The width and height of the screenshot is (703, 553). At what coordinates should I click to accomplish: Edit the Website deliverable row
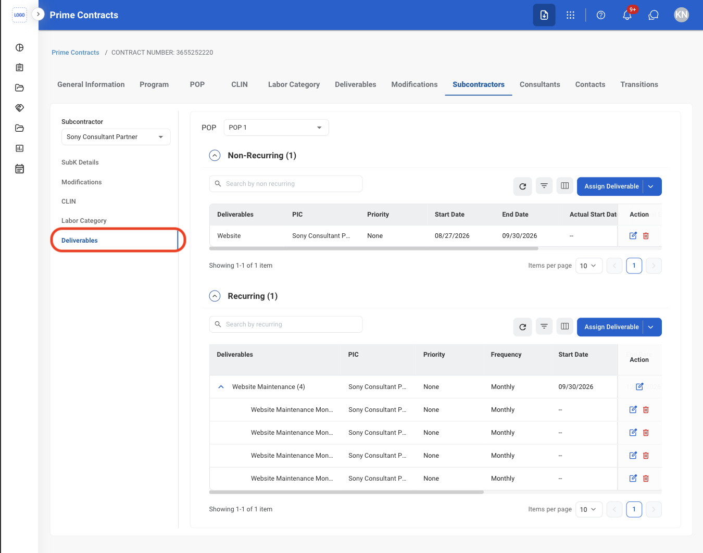pos(633,236)
